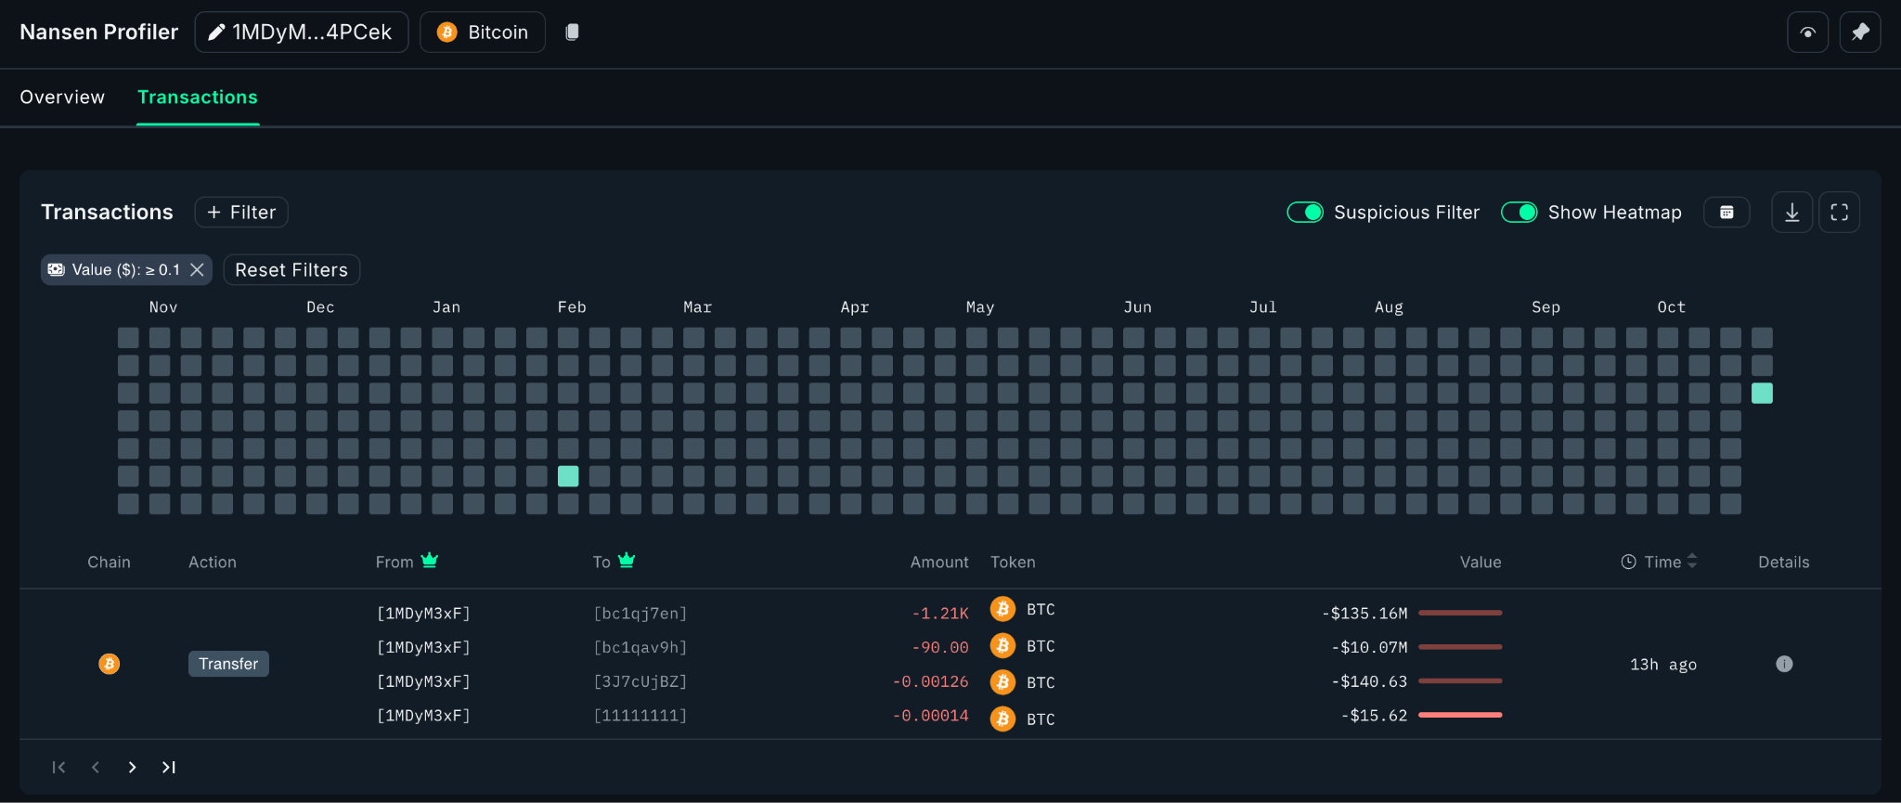Screen dimensions: 1901x803
Task: Click the Add Filter button
Action: 241,213
